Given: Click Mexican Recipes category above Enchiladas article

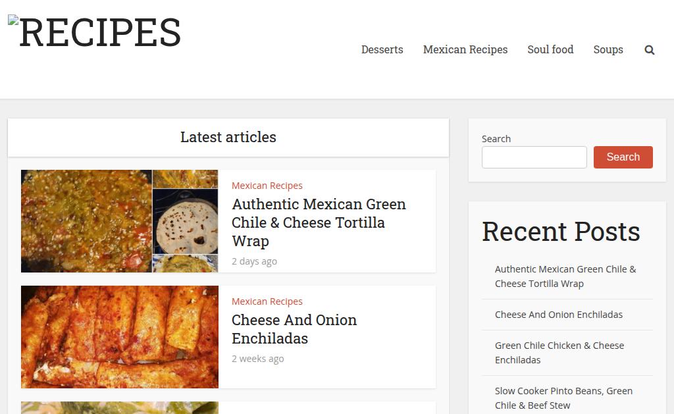Looking at the screenshot, I should coord(267,302).
